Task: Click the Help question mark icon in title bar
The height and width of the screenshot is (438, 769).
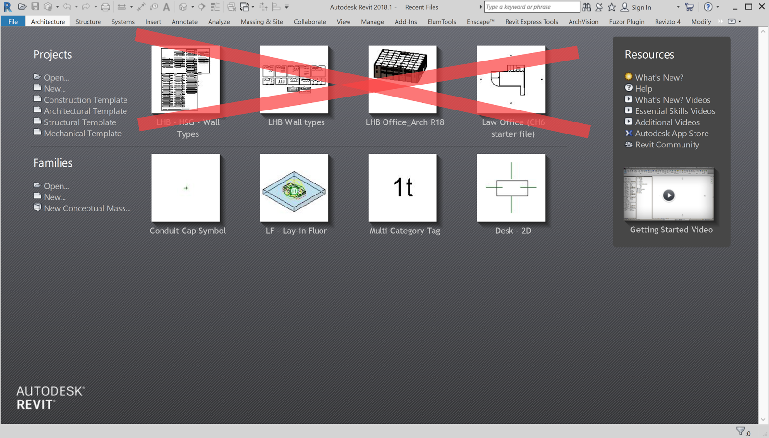Action: pos(708,7)
